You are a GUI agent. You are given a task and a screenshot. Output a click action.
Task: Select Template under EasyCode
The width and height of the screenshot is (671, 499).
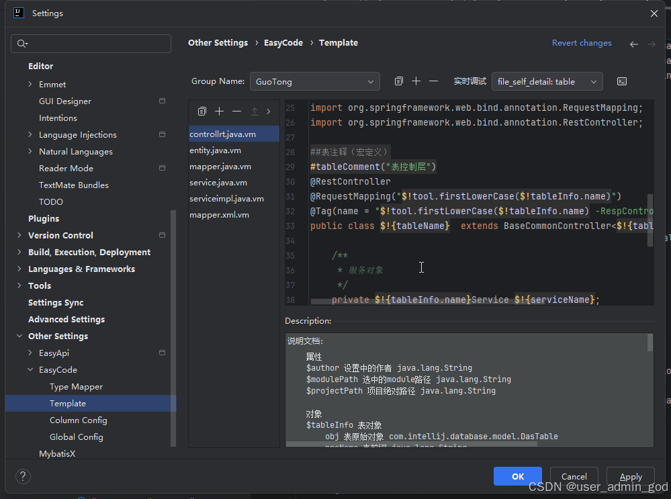coord(68,403)
